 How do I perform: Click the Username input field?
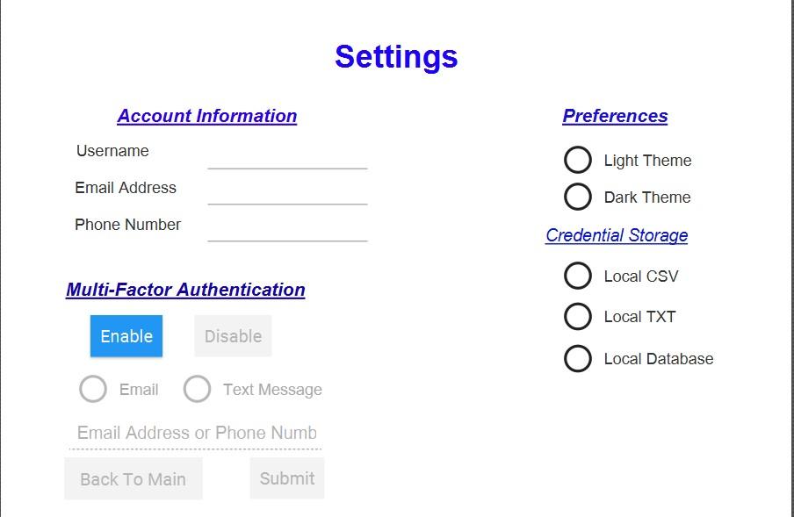286,160
